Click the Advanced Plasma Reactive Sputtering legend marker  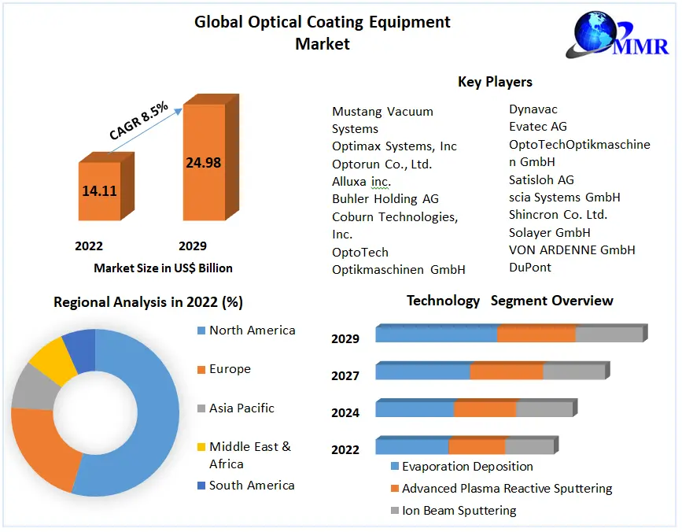pyautogui.click(x=394, y=489)
